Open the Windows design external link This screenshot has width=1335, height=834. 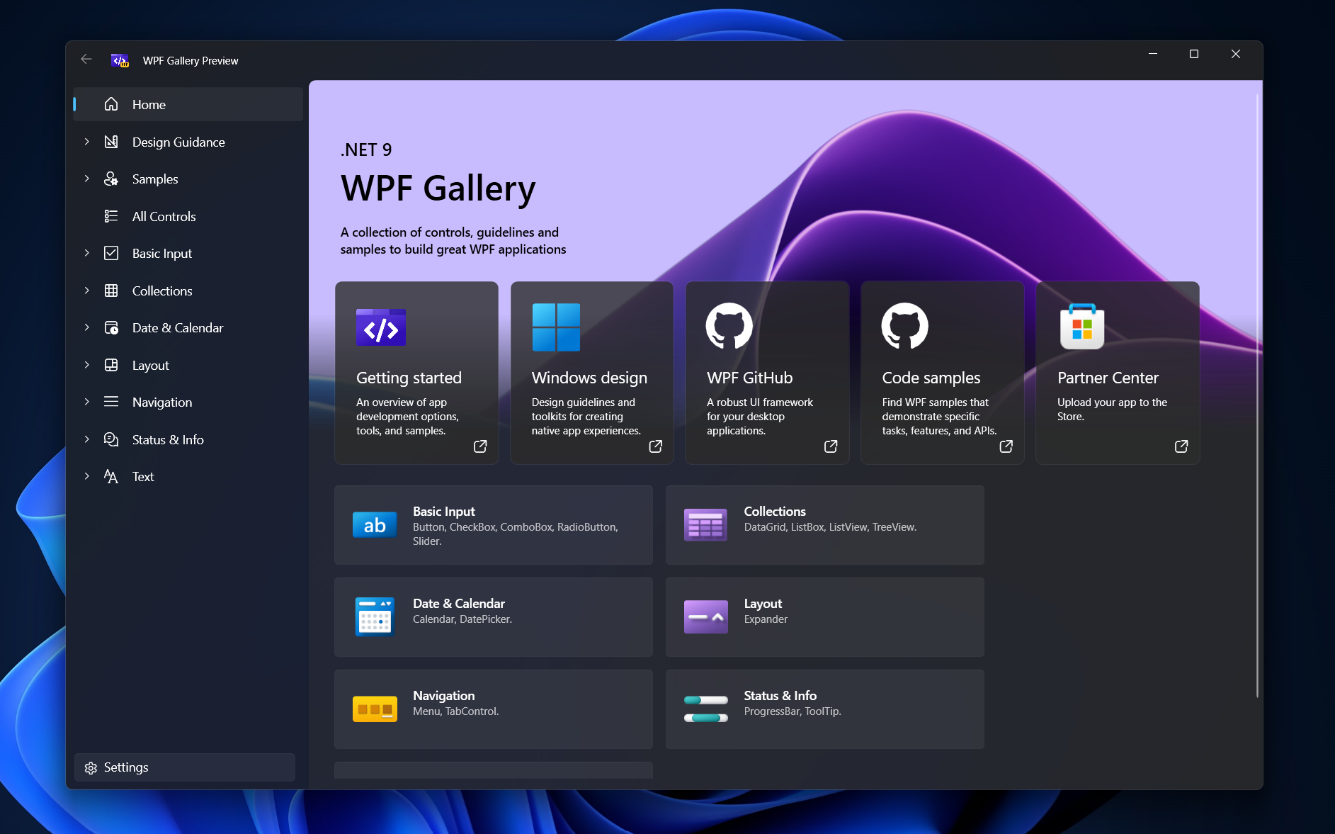click(654, 446)
